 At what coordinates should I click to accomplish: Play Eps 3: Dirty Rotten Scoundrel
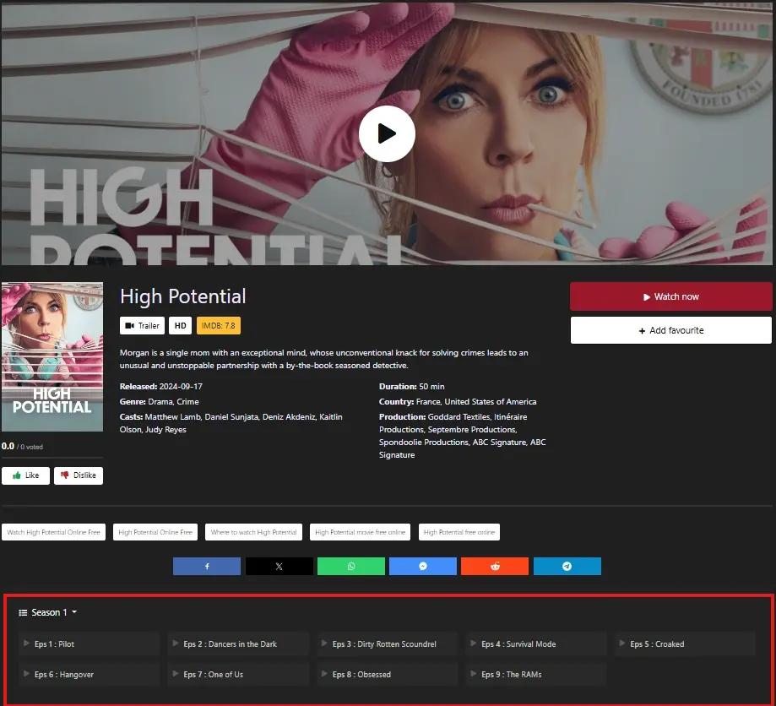coord(387,644)
